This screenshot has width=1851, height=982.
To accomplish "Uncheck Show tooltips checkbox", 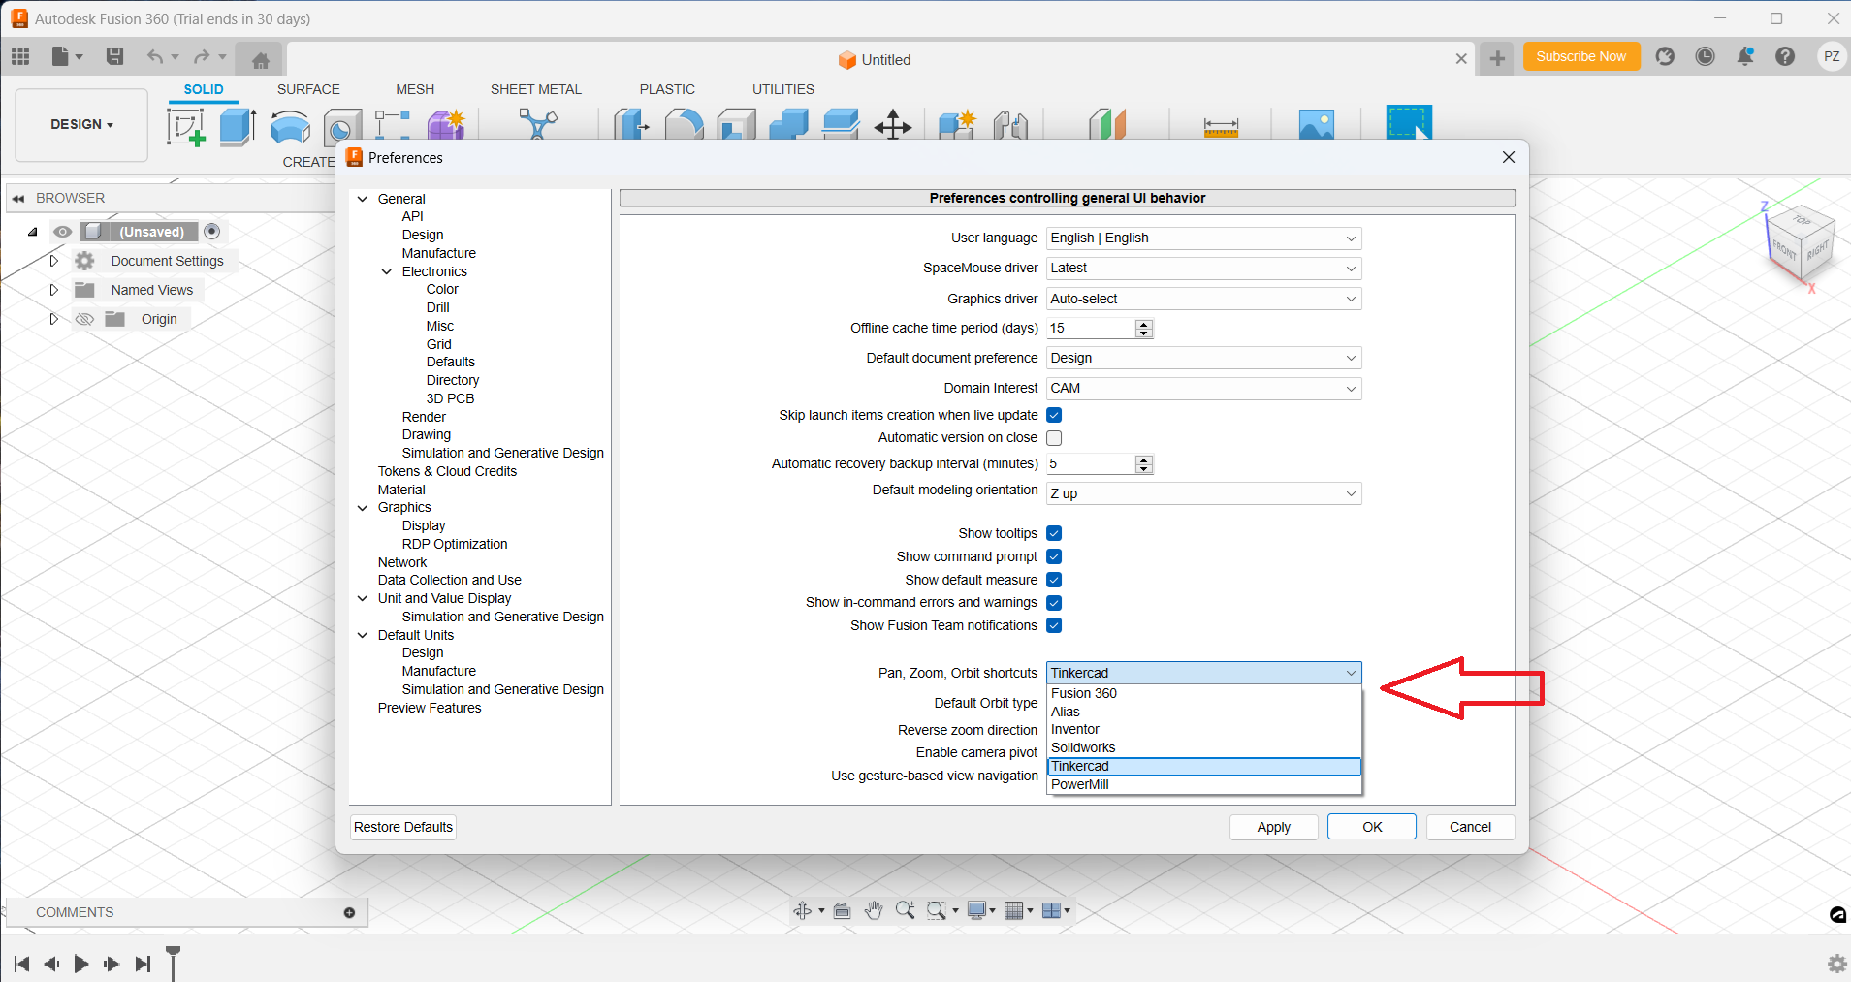I will click(1054, 533).
